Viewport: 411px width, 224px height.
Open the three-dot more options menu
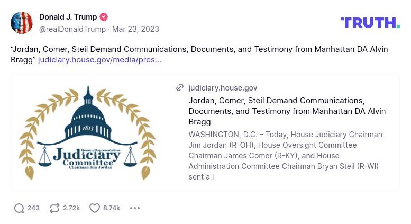click(x=135, y=208)
